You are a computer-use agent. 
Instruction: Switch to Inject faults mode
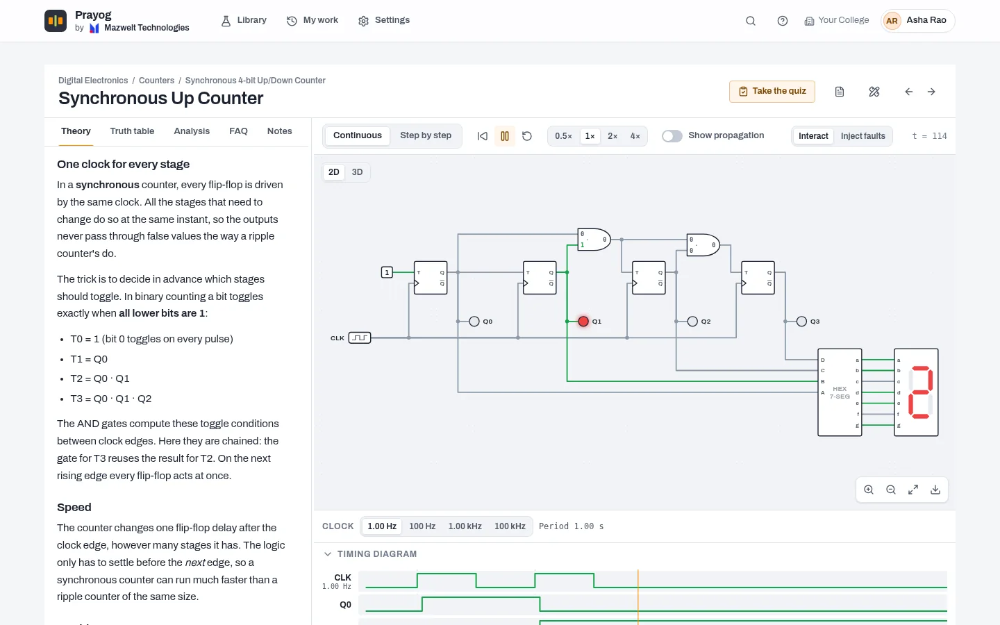(863, 136)
